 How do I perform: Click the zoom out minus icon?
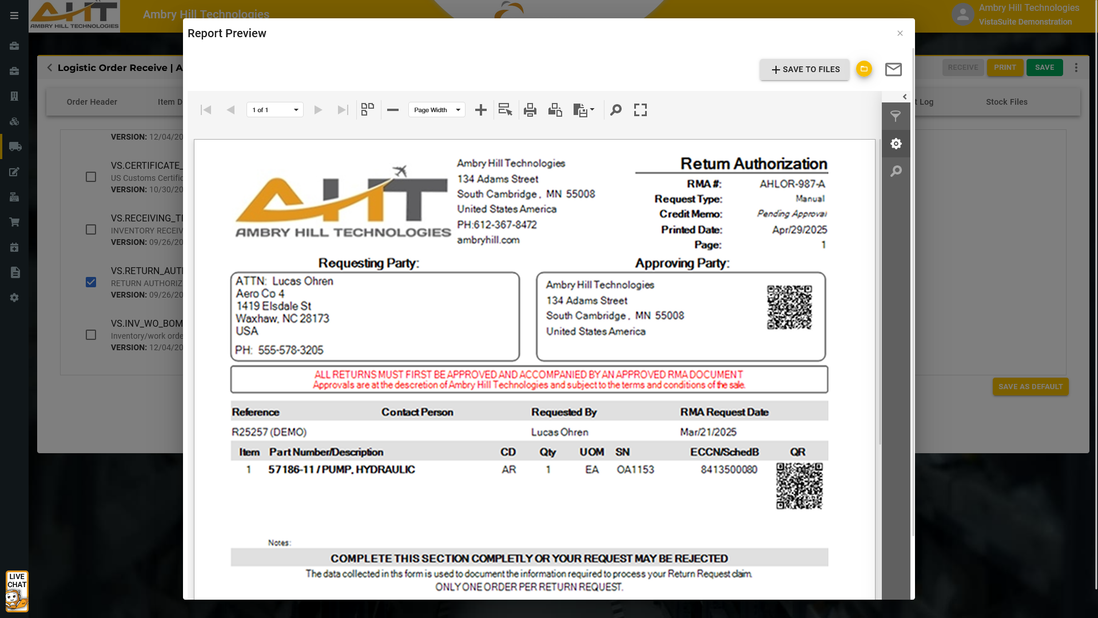(x=393, y=110)
